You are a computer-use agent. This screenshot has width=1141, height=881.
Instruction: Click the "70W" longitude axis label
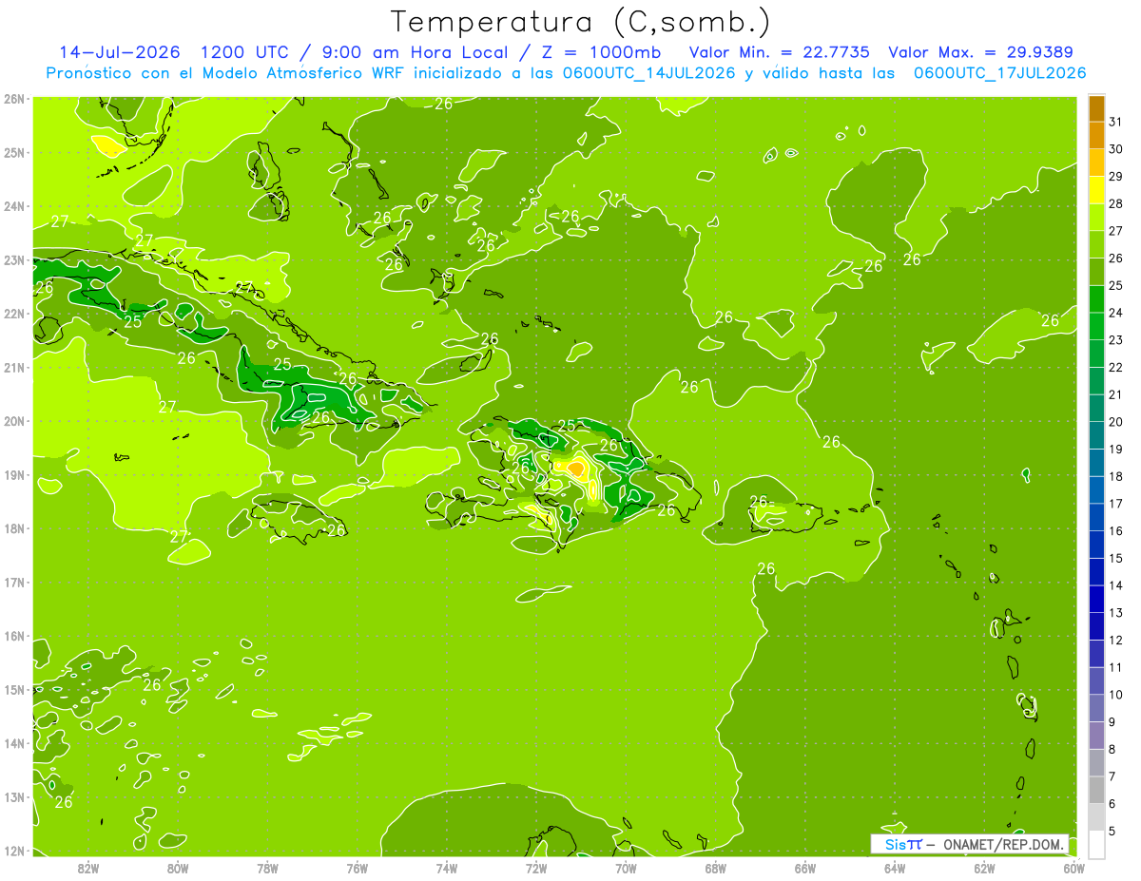tap(626, 868)
